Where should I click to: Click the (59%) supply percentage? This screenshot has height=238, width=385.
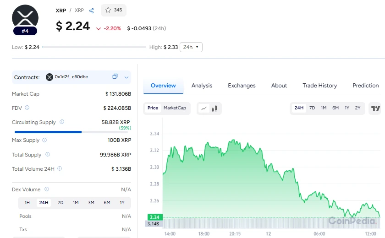coord(125,128)
